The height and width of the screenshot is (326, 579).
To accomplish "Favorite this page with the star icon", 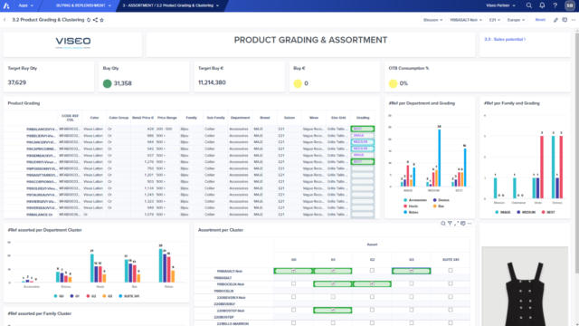I will coord(102,20).
